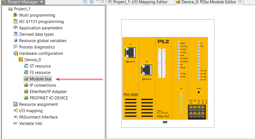Click the Multi programming icon
Screen dimensions: 255x139
point(16,15)
